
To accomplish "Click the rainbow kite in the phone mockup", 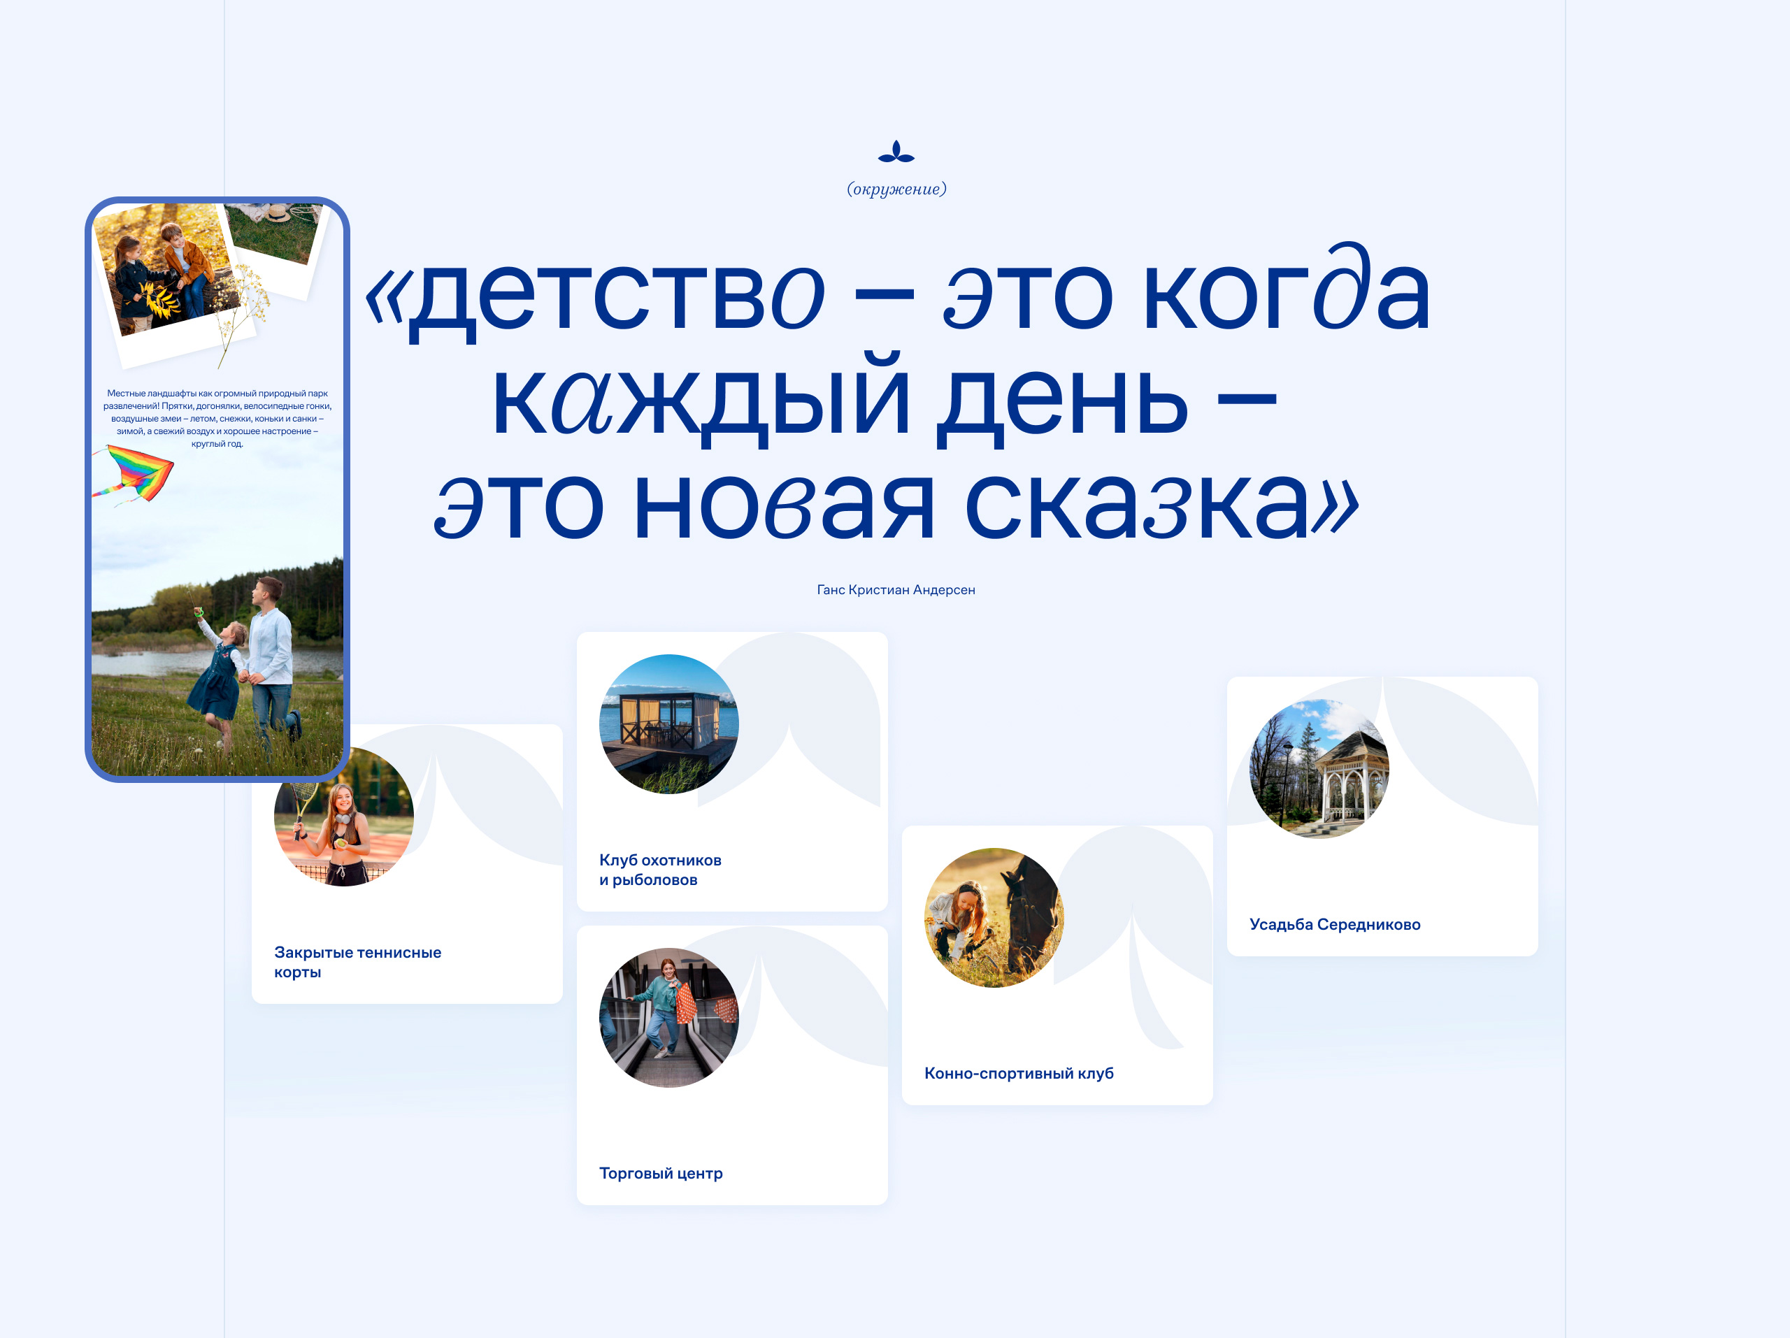I will click(134, 474).
